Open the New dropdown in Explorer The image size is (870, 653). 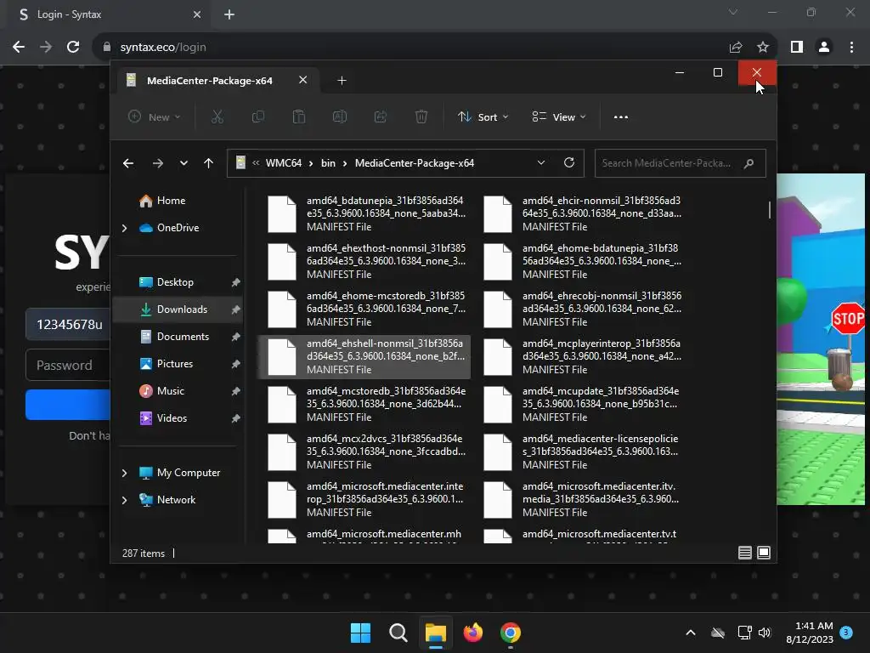tap(155, 116)
